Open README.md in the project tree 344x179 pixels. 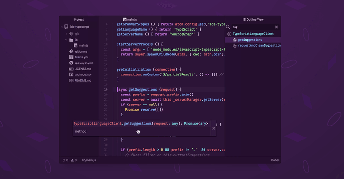click(83, 80)
